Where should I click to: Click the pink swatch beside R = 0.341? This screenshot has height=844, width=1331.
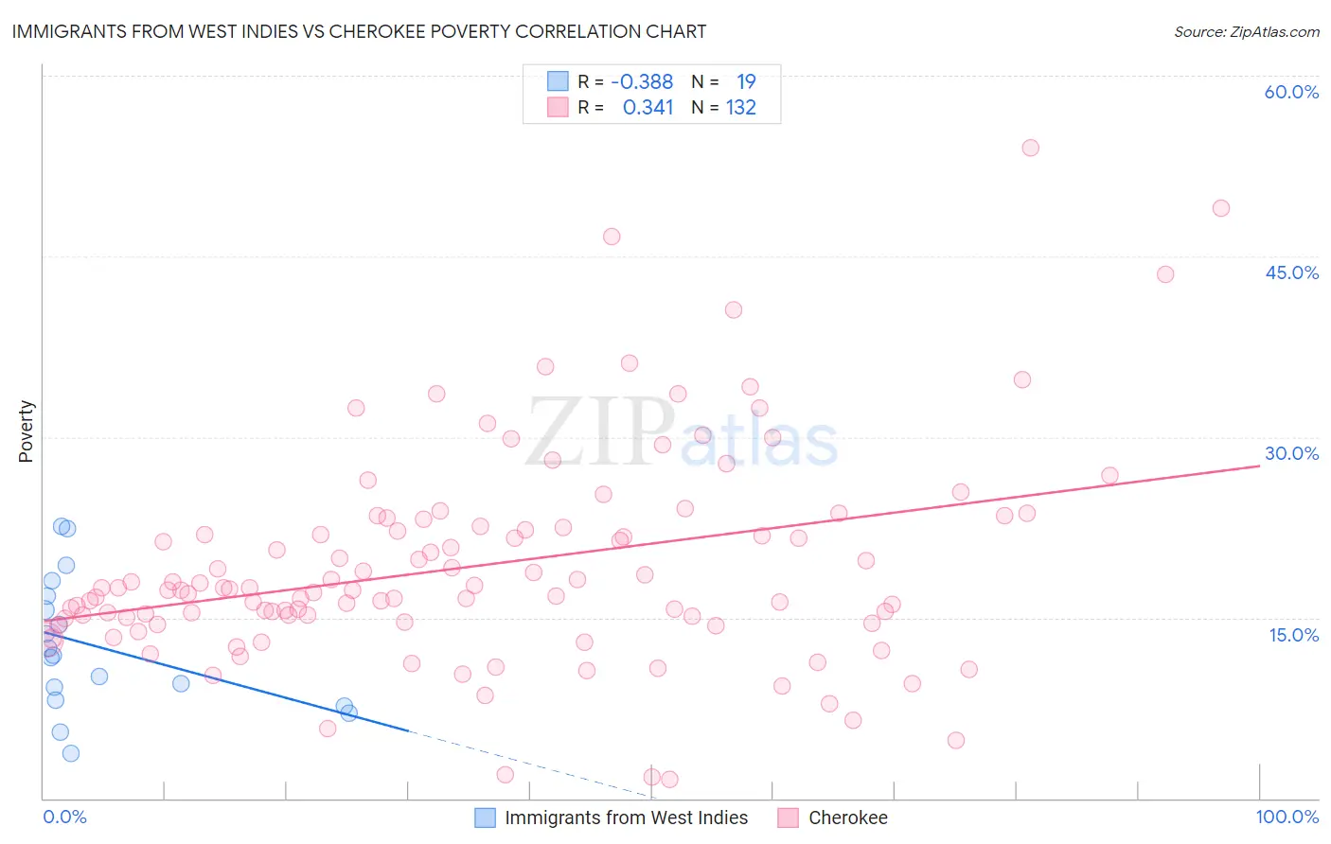(558, 107)
